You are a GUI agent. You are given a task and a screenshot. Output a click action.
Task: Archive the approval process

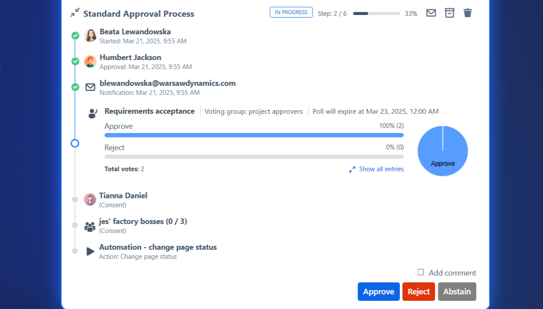point(449,13)
